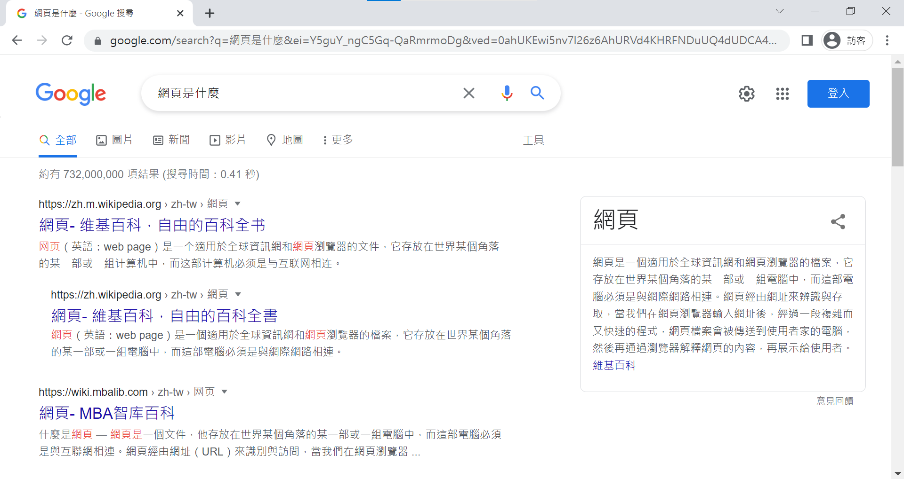904x479 pixels.
Task: Click scrollbar up arrow
Action: pyautogui.click(x=897, y=62)
